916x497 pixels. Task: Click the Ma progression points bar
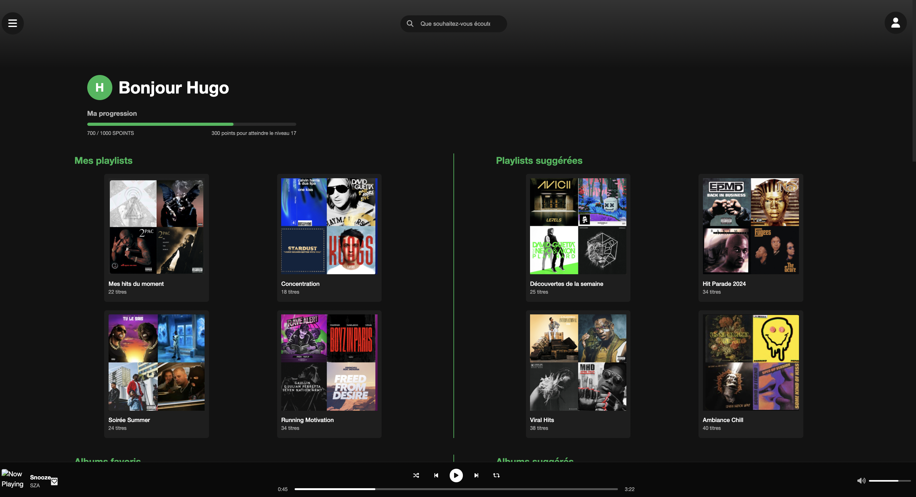tap(192, 124)
